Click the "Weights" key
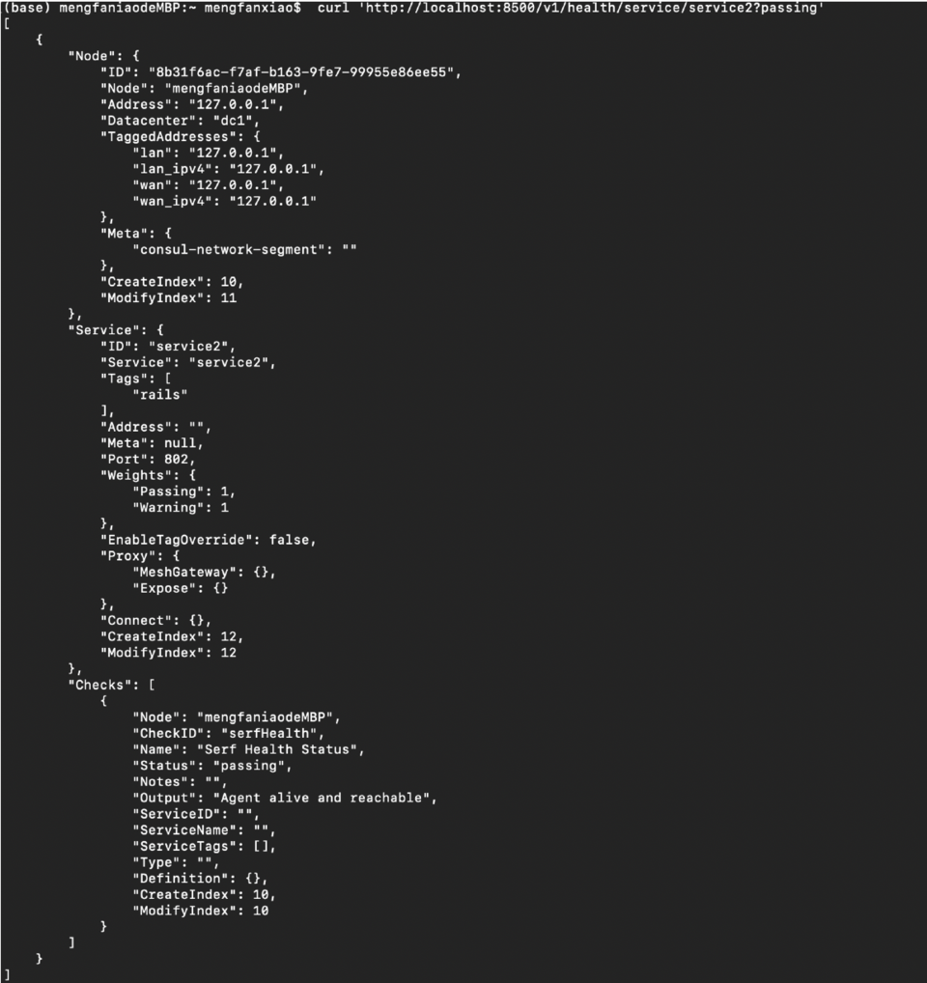 click(136, 475)
